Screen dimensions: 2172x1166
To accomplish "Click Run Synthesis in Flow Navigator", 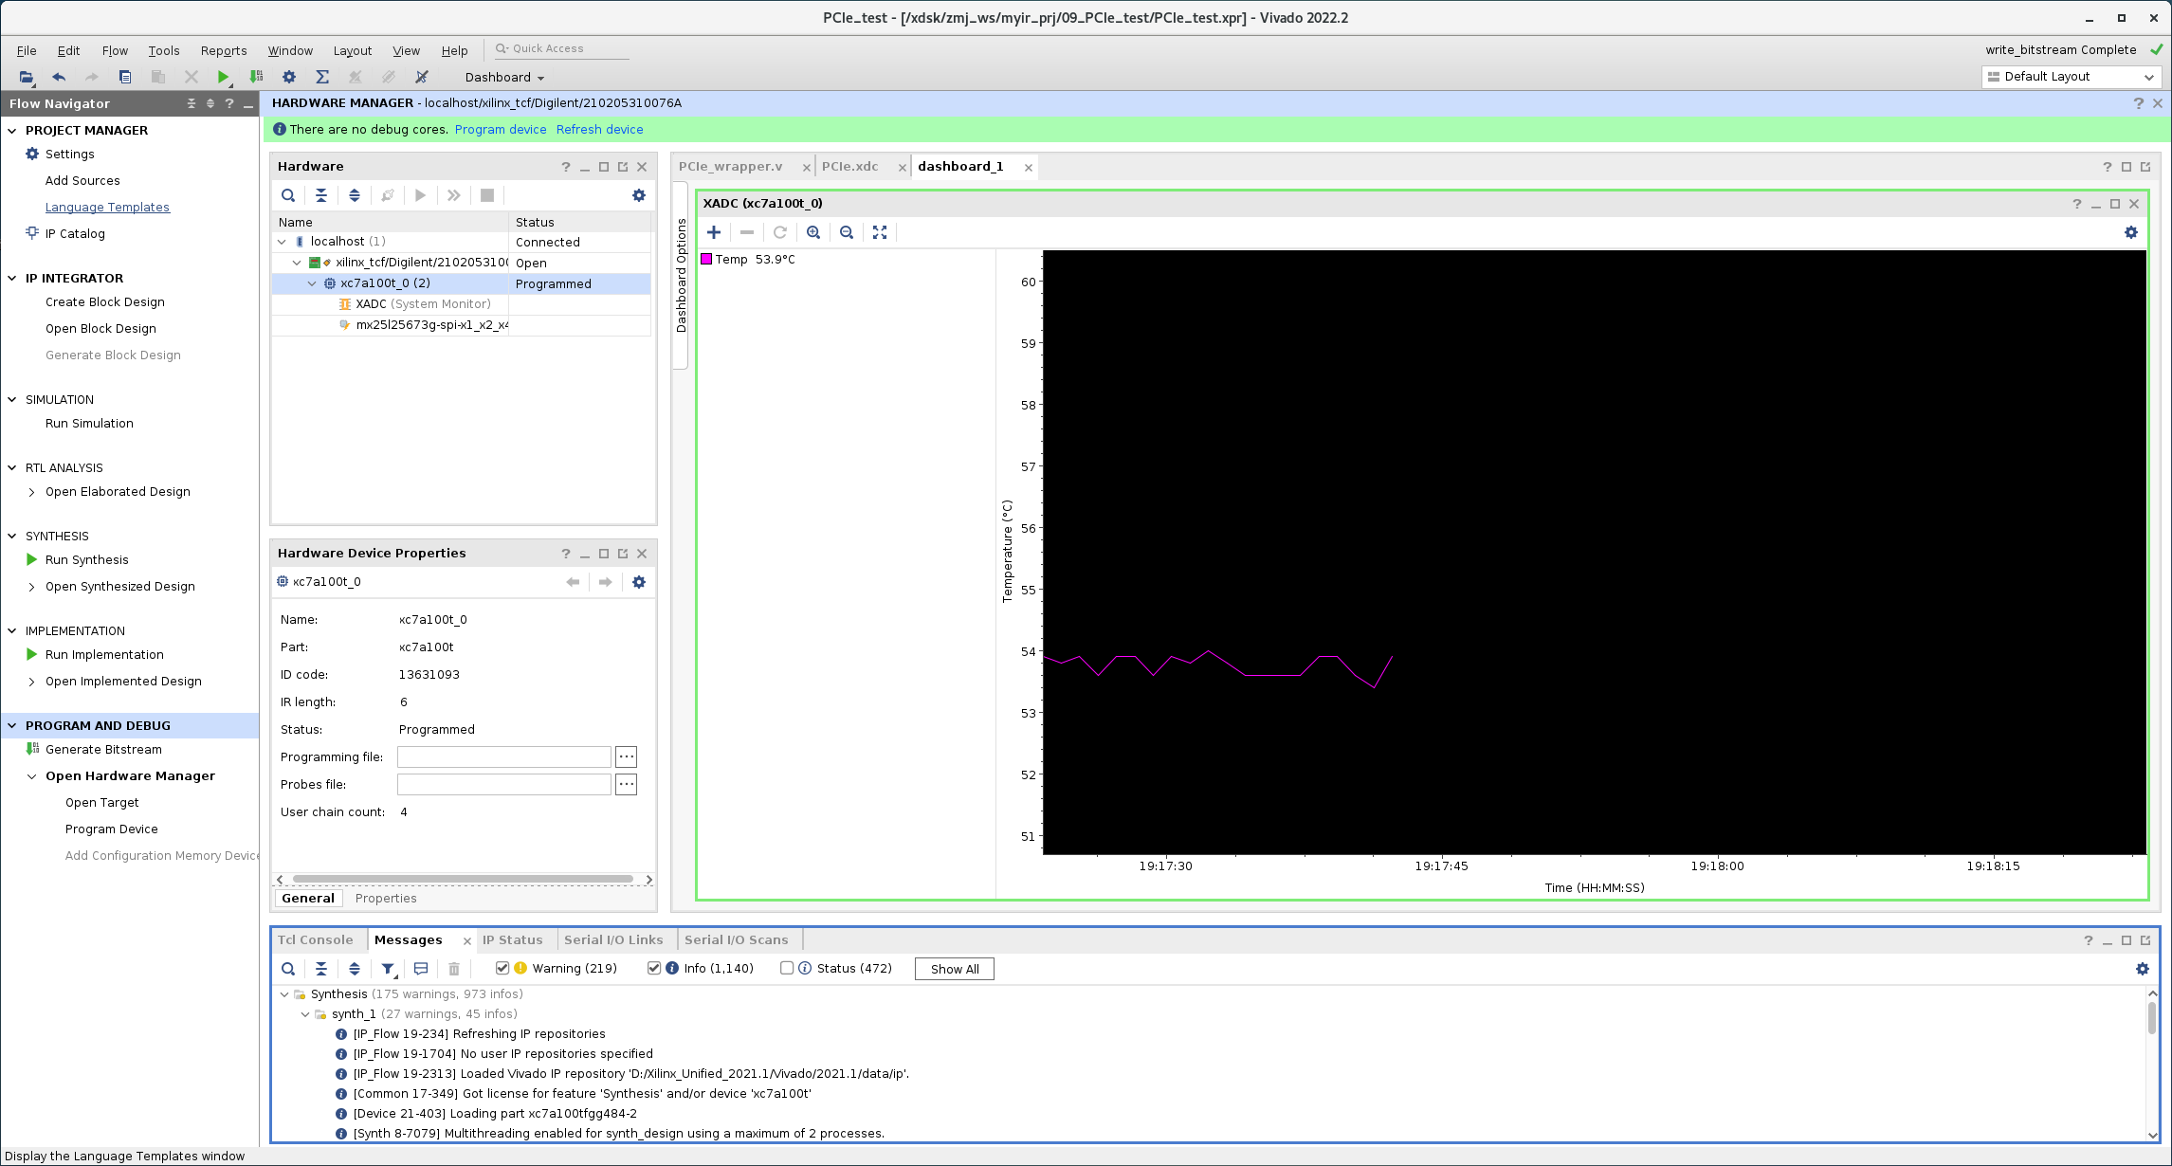I will click(87, 559).
